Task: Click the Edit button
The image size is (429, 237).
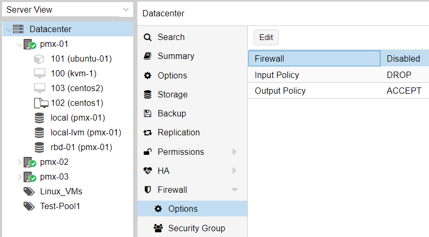Action: 266,37
